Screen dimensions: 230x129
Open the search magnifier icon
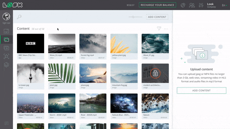tap(19, 17)
